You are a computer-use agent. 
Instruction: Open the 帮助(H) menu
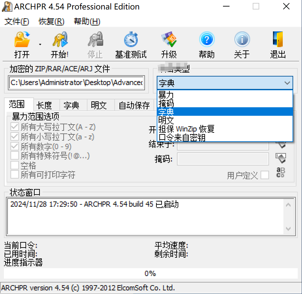(x=87, y=21)
